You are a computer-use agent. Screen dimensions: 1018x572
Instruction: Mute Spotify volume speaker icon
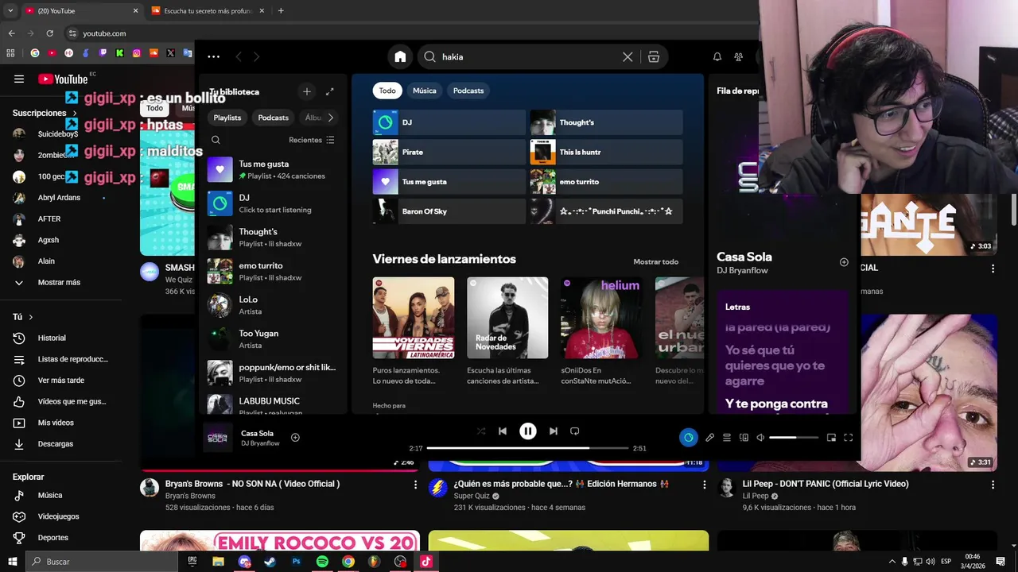pos(760,437)
